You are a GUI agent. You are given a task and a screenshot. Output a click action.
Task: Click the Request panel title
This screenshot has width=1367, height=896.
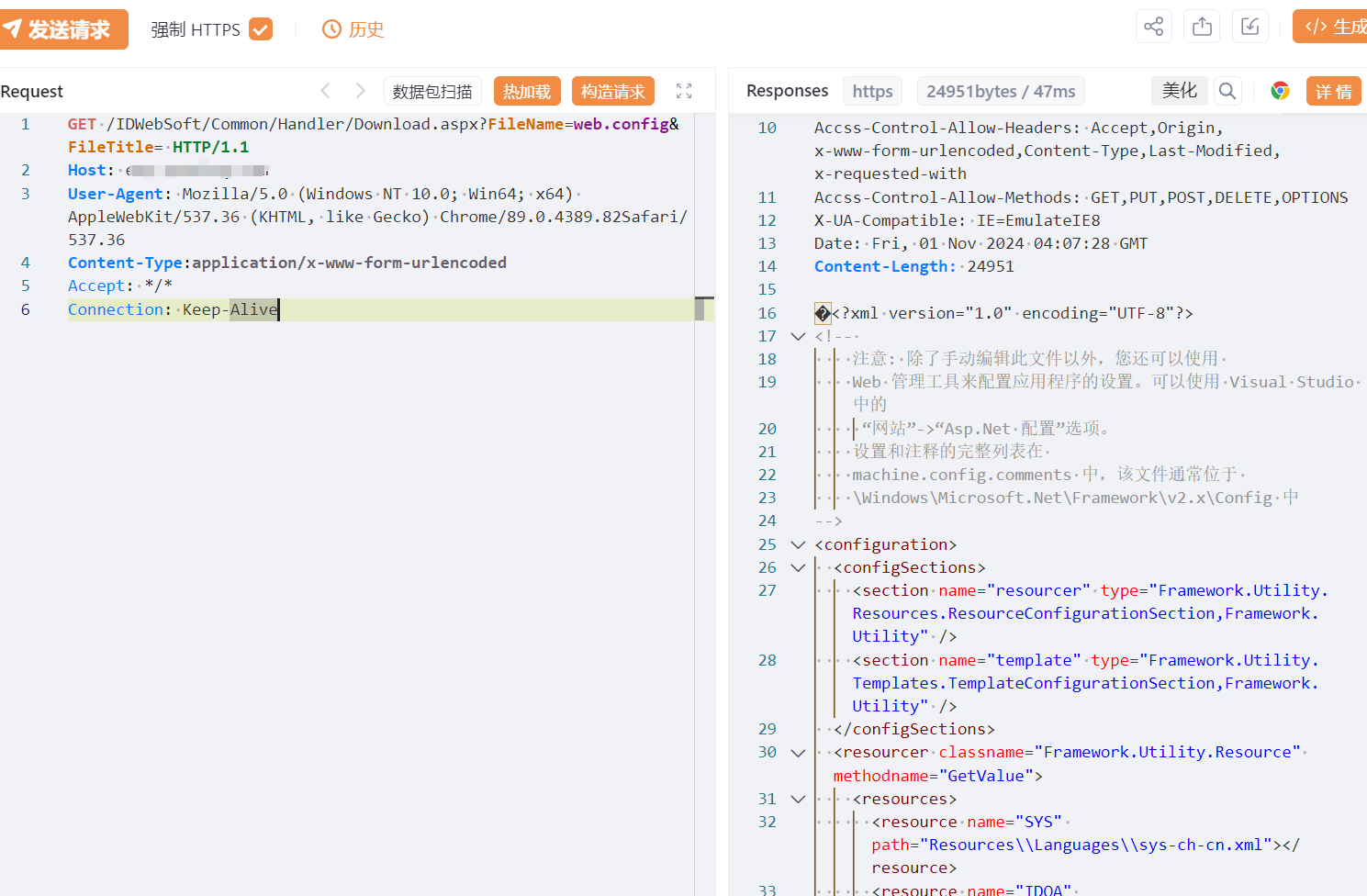[32, 91]
